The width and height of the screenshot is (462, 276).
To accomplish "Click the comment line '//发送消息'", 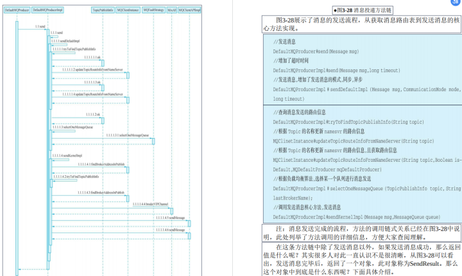I will point(284,42).
